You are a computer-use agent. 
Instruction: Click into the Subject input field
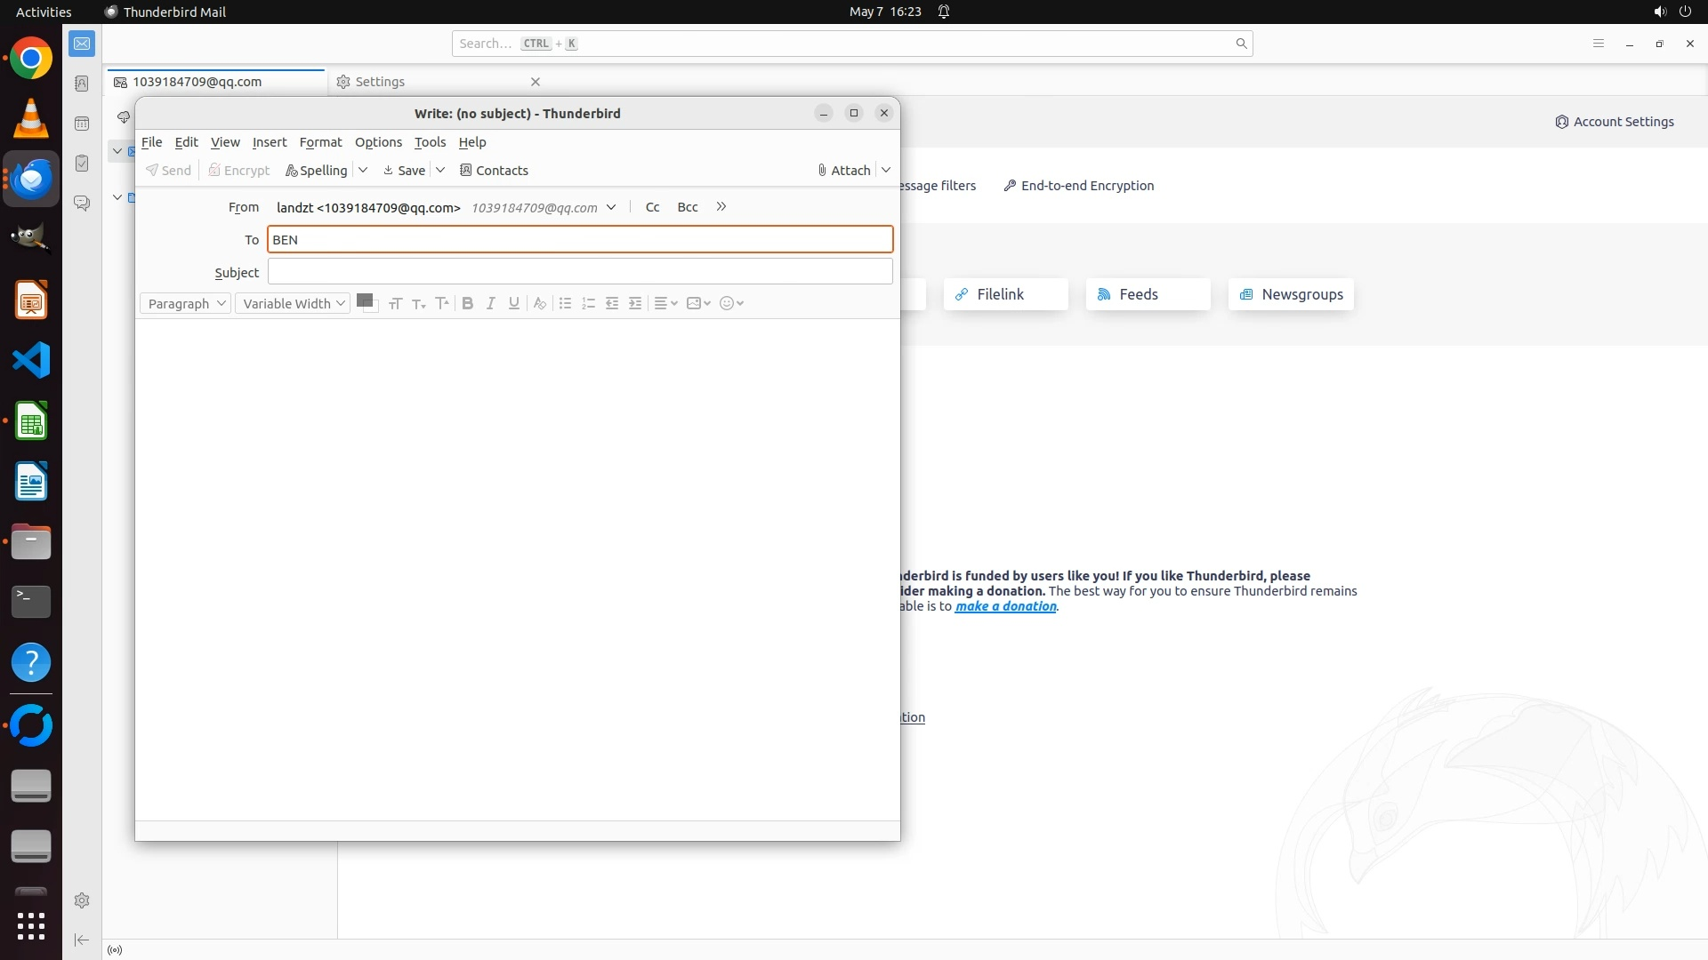579,271
